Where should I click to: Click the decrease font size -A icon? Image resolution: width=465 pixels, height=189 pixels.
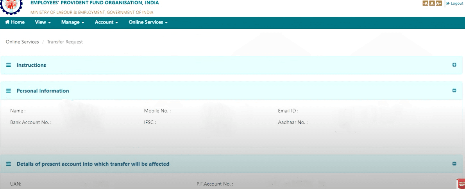pyautogui.click(x=425, y=3)
